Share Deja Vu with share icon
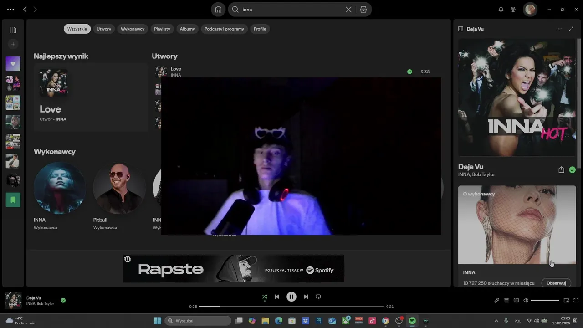583x328 pixels. tap(561, 170)
